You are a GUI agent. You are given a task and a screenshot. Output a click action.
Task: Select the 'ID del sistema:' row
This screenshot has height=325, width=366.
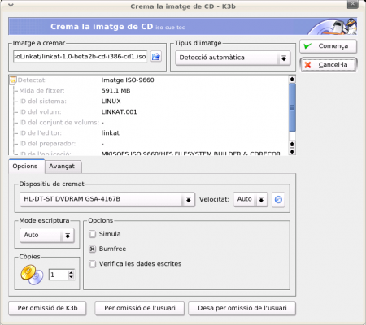click(x=149, y=102)
